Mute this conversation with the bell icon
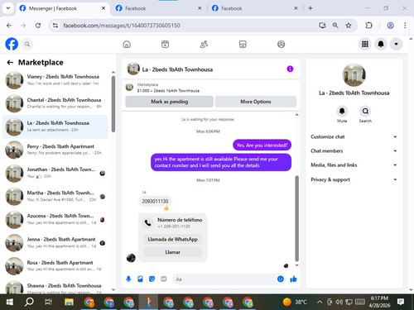Screen dimensions: 414x310 click(342, 112)
